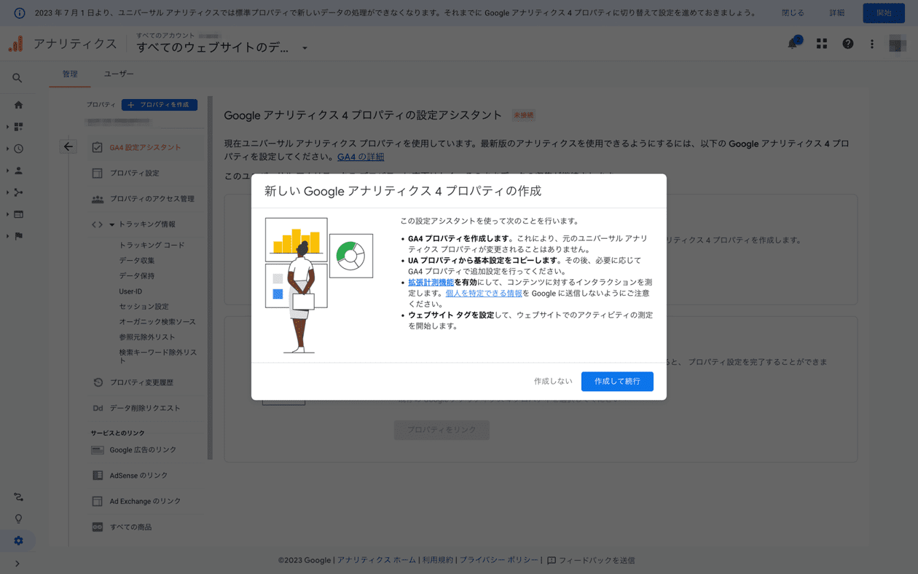The image size is (918, 574).
Task: Open プライバシー ポリシー footer link
Action: point(499,560)
